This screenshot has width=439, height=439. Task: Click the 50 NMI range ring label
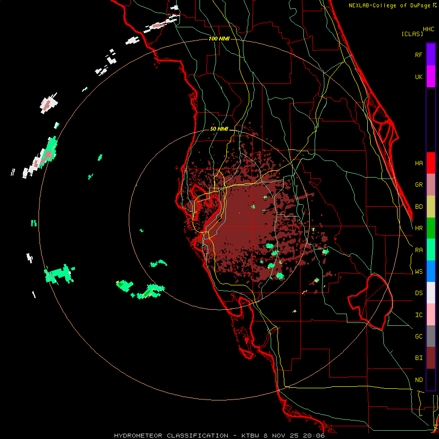(x=219, y=129)
